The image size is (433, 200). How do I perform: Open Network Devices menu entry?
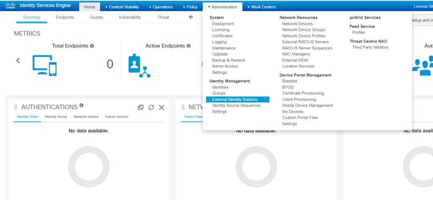(x=297, y=24)
